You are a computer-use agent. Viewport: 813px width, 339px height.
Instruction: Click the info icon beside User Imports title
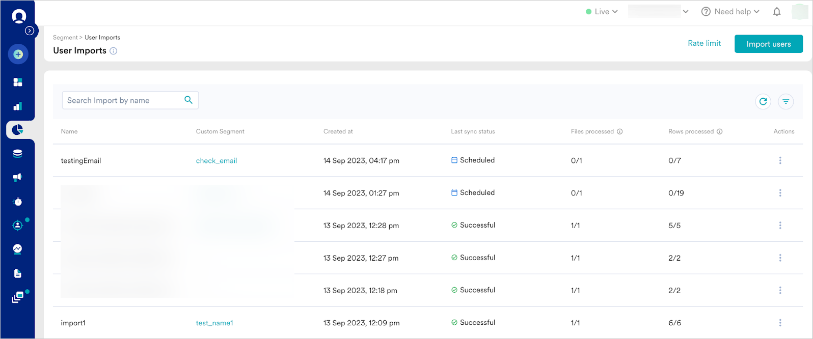(x=114, y=51)
